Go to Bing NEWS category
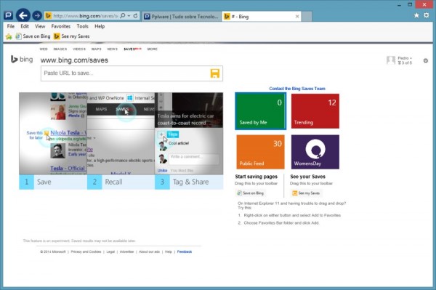The image size is (436, 290). click(113, 49)
